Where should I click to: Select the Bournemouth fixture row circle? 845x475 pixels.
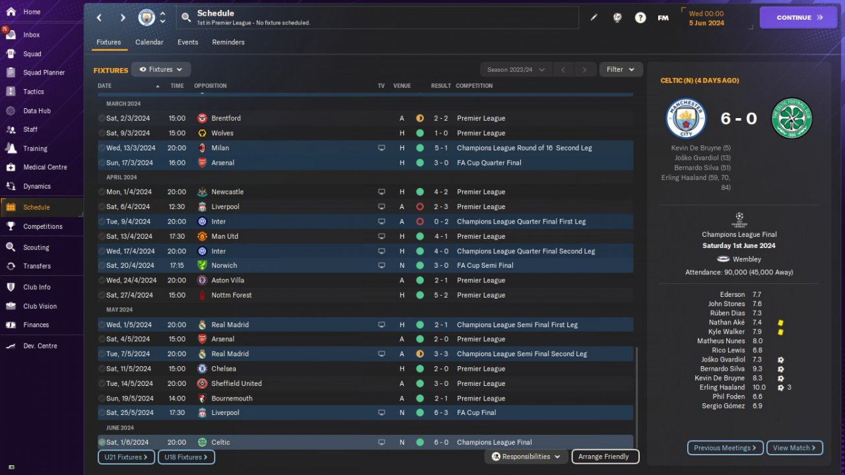[x=102, y=398]
